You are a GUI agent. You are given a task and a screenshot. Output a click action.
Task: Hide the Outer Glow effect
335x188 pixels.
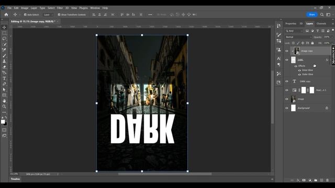[299, 75]
